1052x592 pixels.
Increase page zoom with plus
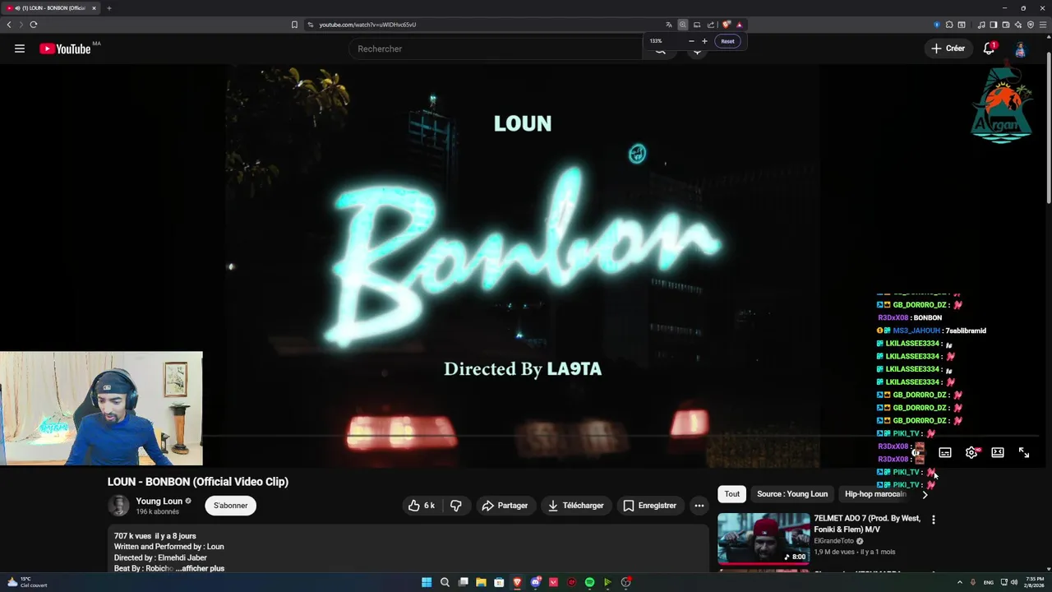tap(704, 41)
